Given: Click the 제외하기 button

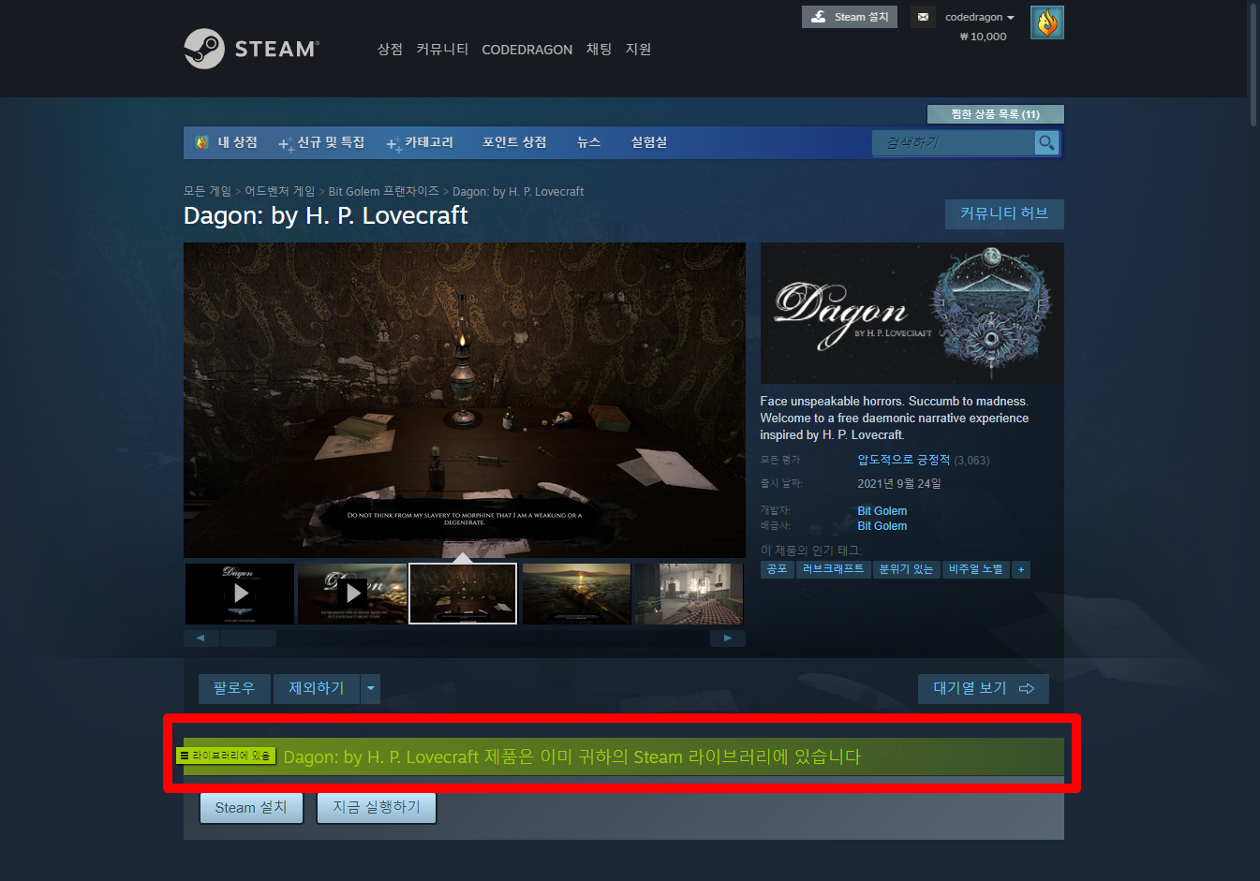Looking at the screenshot, I should pos(317,688).
